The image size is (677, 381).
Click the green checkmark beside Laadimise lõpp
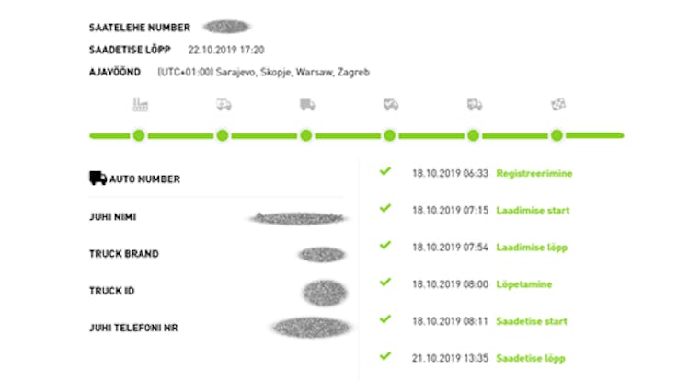coord(385,246)
